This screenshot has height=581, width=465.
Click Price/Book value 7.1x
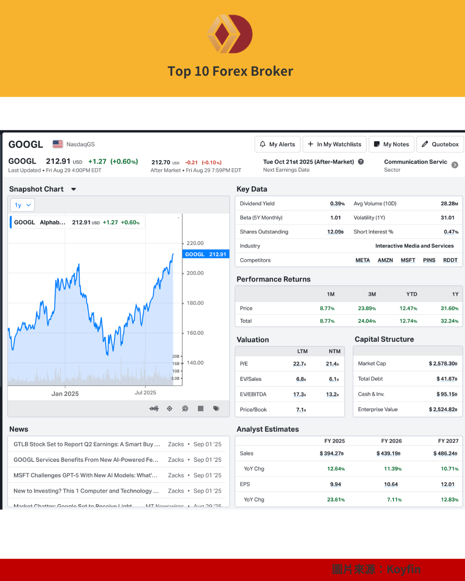tap(301, 410)
